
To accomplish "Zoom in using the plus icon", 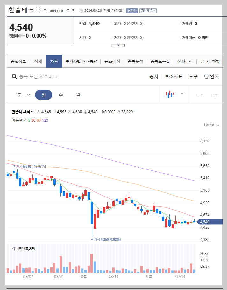I will (x=216, y=94).
